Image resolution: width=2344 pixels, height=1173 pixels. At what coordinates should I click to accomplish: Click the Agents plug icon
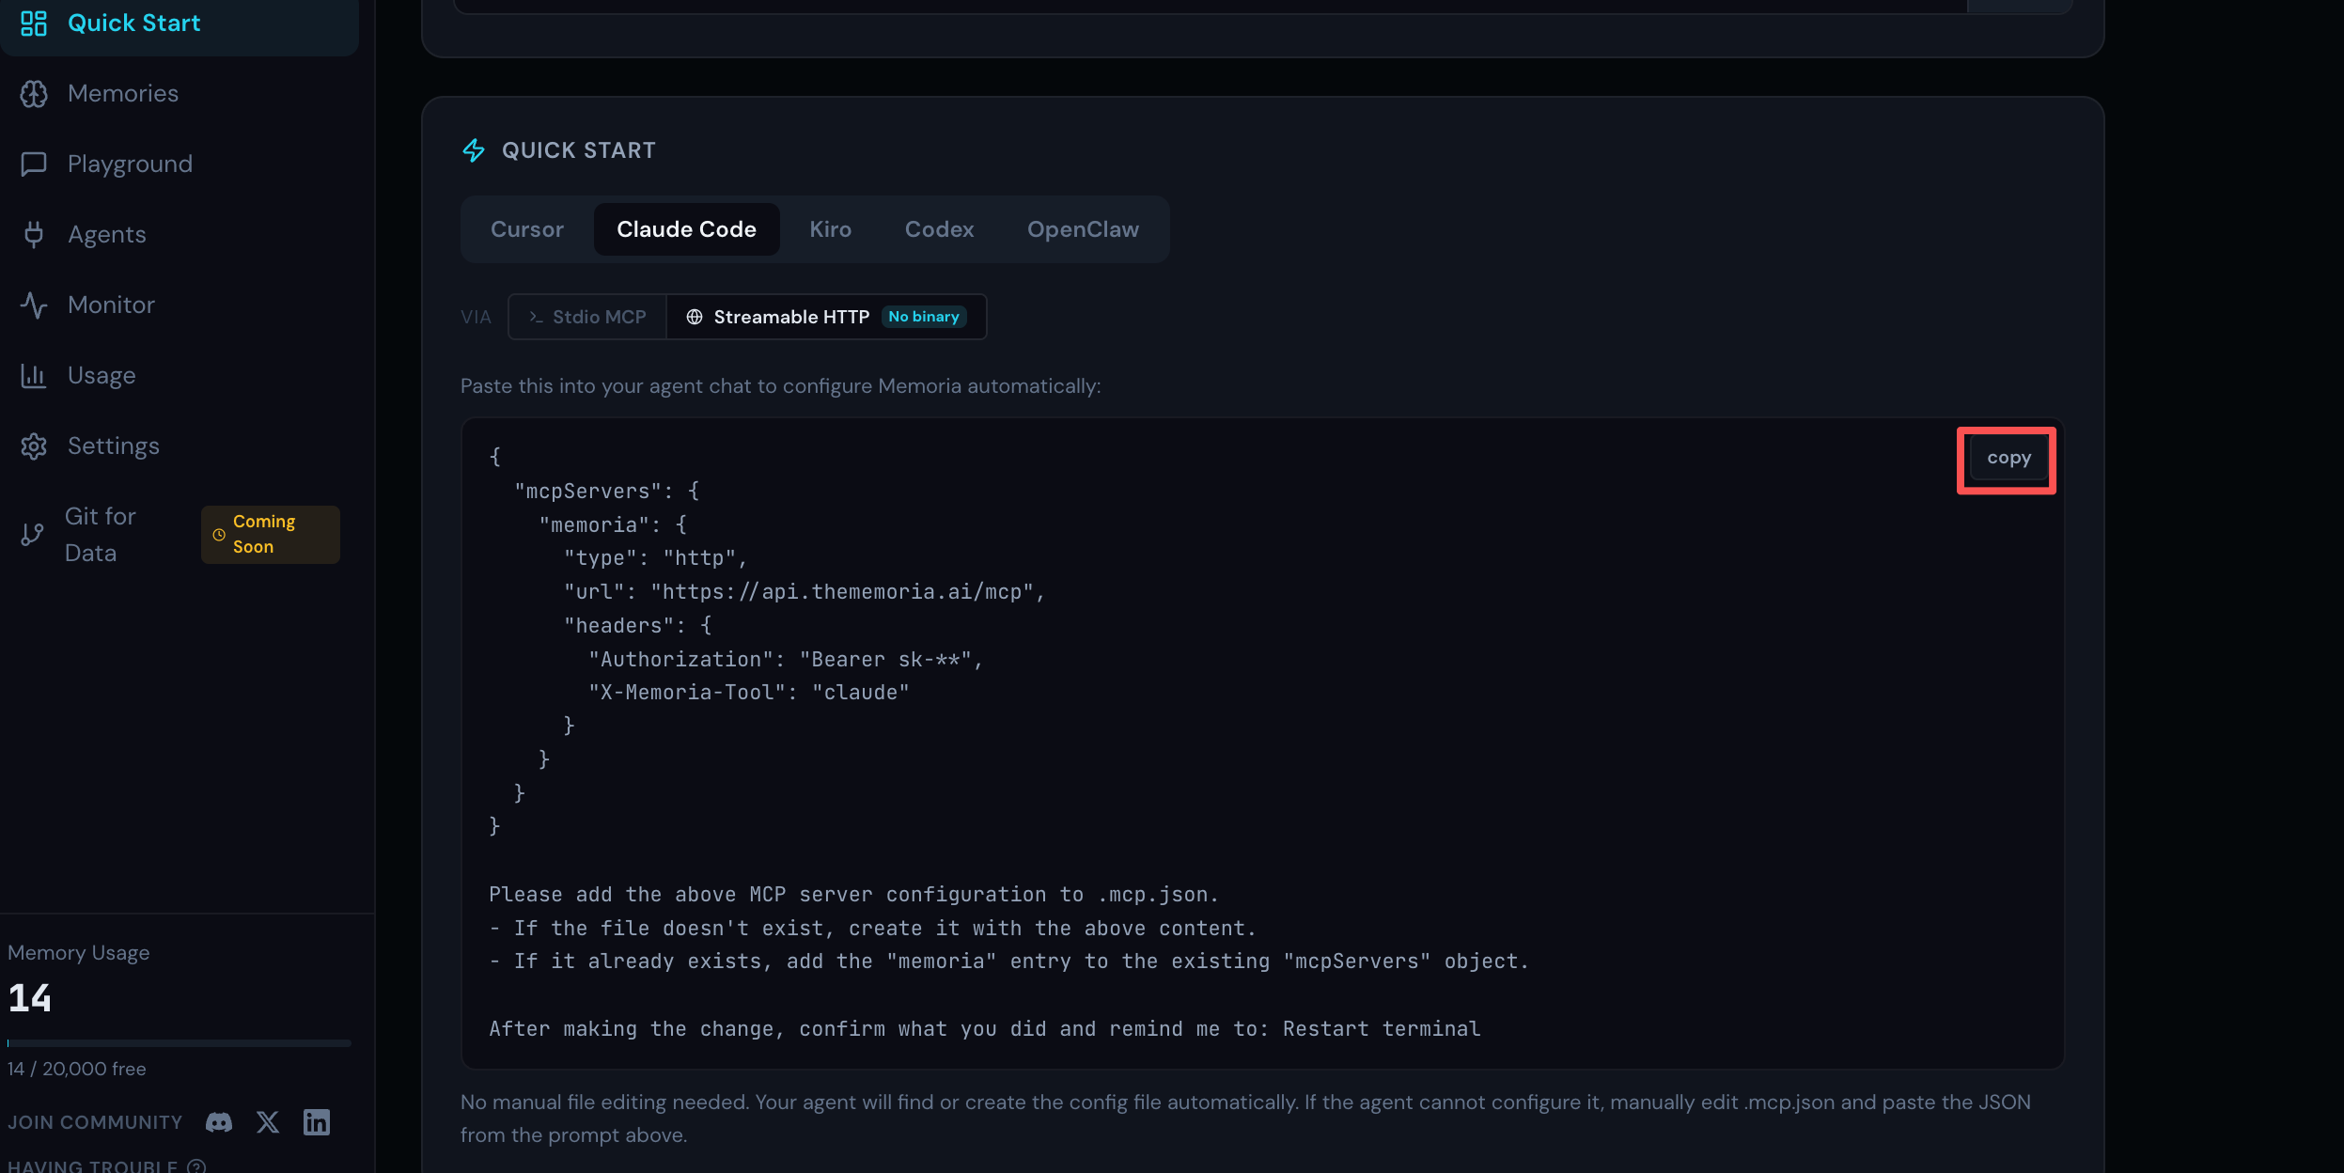34,235
